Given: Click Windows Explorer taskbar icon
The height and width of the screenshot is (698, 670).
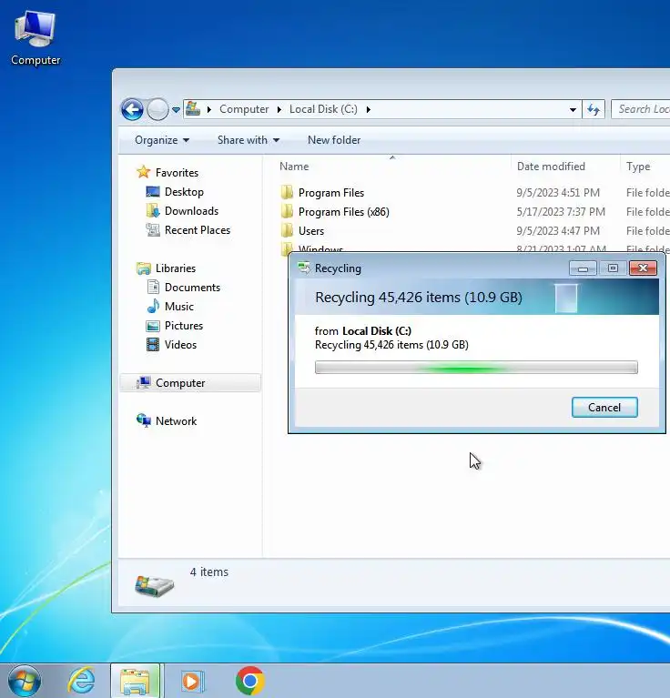Looking at the screenshot, I should point(136,681).
